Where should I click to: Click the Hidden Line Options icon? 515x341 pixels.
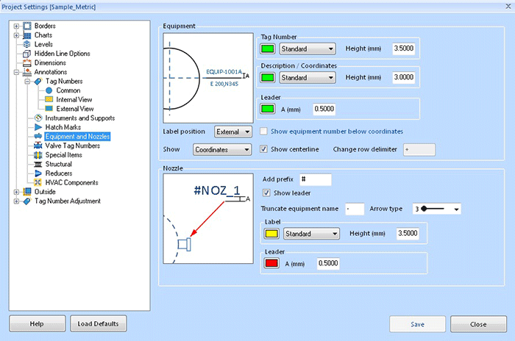coord(27,54)
